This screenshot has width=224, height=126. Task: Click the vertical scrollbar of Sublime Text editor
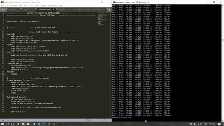[111, 40]
